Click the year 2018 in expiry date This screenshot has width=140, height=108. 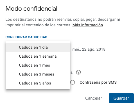click(x=101, y=49)
